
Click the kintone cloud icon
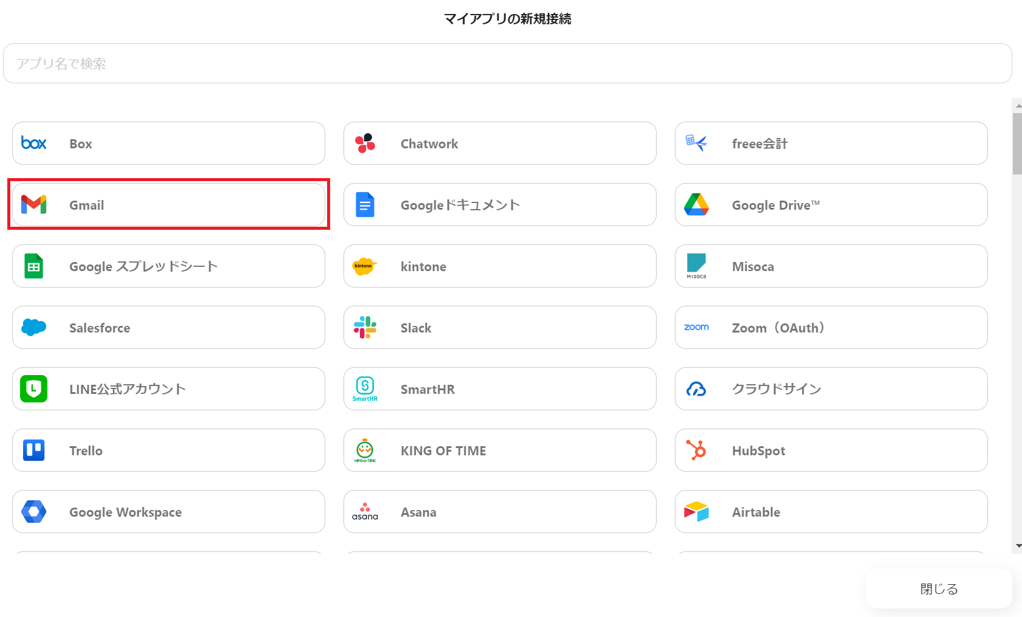pyautogui.click(x=365, y=266)
